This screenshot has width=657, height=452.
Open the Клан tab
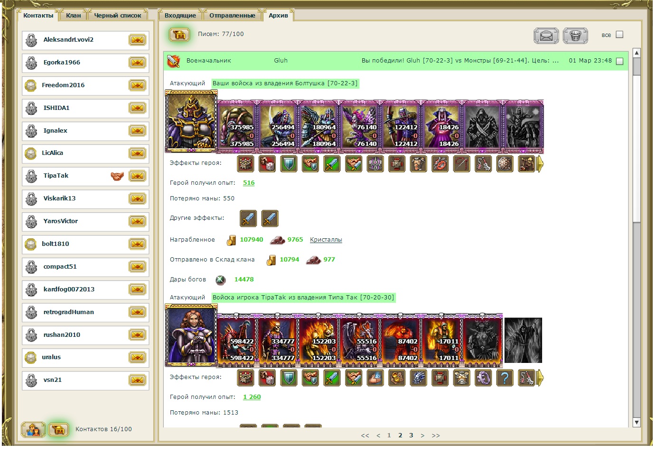click(x=74, y=15)
